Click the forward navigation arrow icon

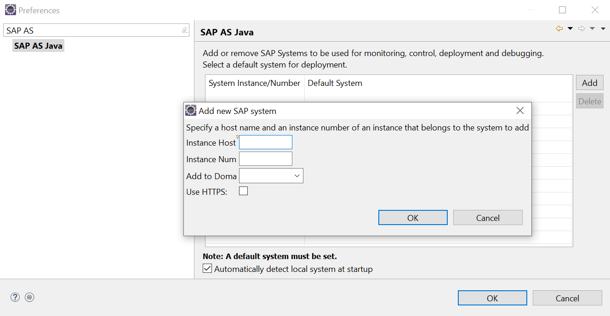point(581,28)
